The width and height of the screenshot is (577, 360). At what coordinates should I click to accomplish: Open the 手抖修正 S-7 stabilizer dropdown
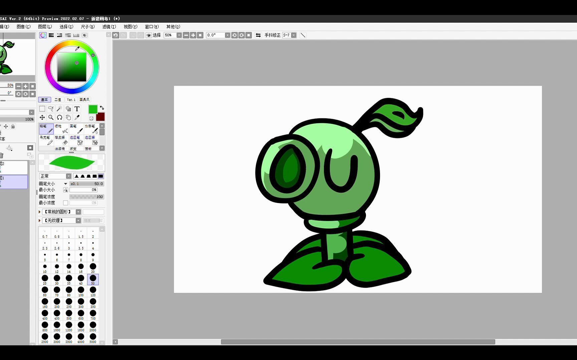tap(294, 35)
